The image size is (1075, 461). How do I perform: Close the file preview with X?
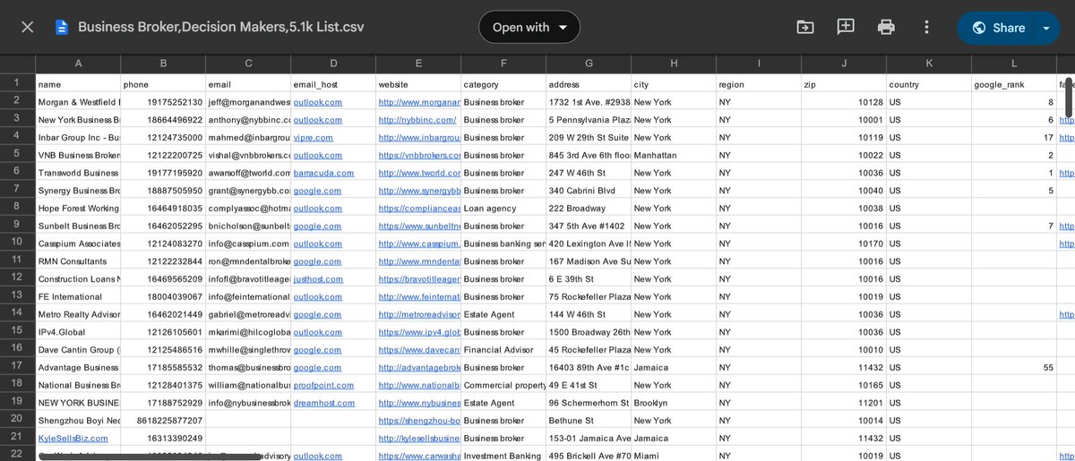[x=27, y=27]
